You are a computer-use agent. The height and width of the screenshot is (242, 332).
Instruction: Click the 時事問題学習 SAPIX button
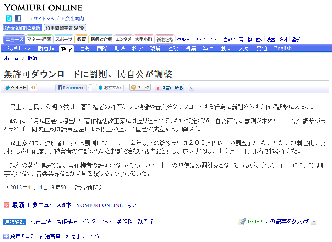[x=65, y=28]
